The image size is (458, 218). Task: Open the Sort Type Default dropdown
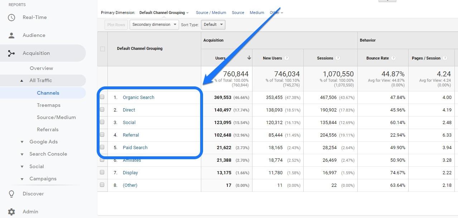point(213,25)
